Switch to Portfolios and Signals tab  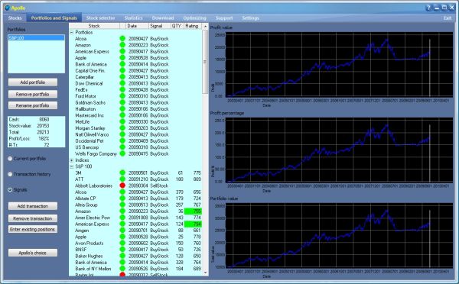tap(54, 18)
